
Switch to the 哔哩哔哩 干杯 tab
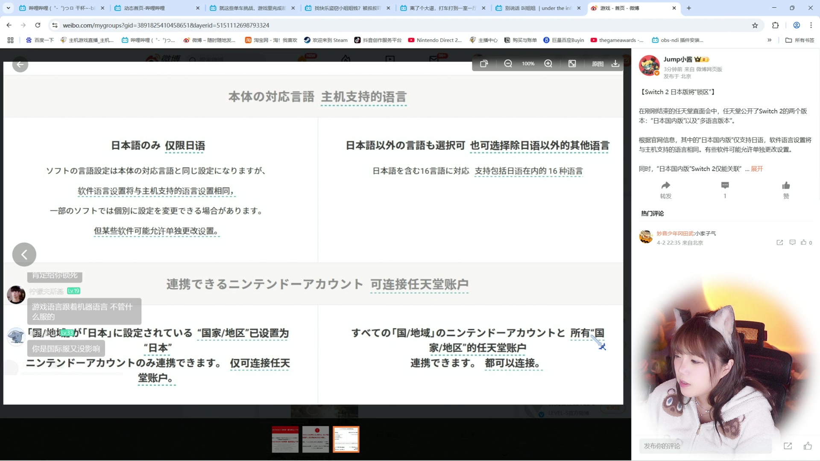[x=61, y=8]
